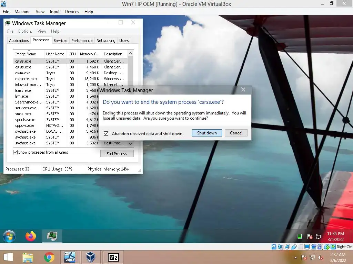Click VirtualBox mouse integration globe indicator
The width and height of the screenshot is (353, 264).
[x=327, y=247]
